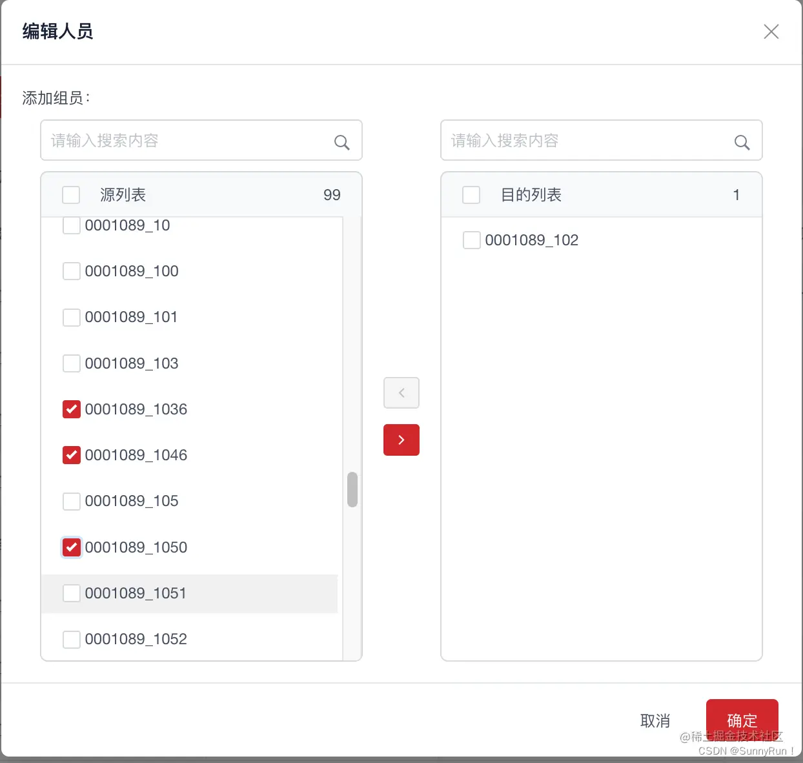The image size is (803, 763).
Task: Click the 0001089_1051 label text
Action: (136, 593)
